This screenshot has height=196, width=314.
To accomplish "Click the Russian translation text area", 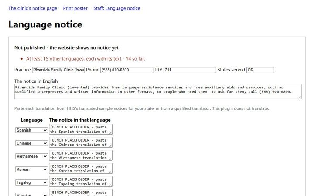I will [81, 193].
